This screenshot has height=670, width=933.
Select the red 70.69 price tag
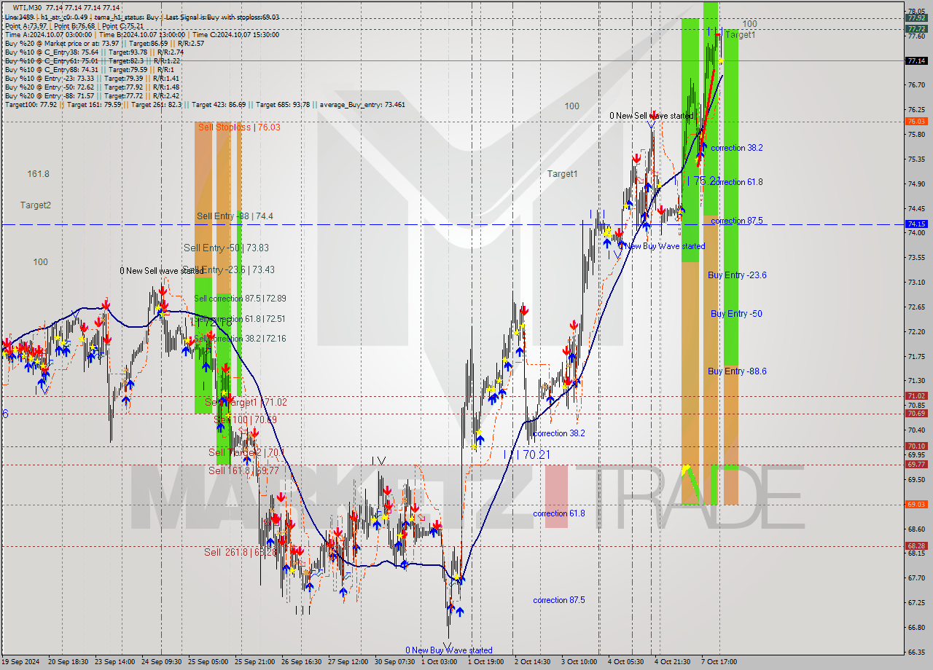point(916,414)
